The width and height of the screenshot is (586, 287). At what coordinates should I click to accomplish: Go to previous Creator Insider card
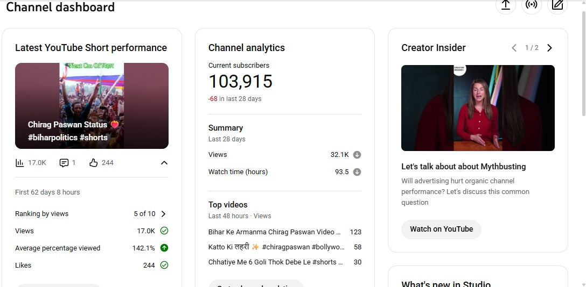(514, 48)
